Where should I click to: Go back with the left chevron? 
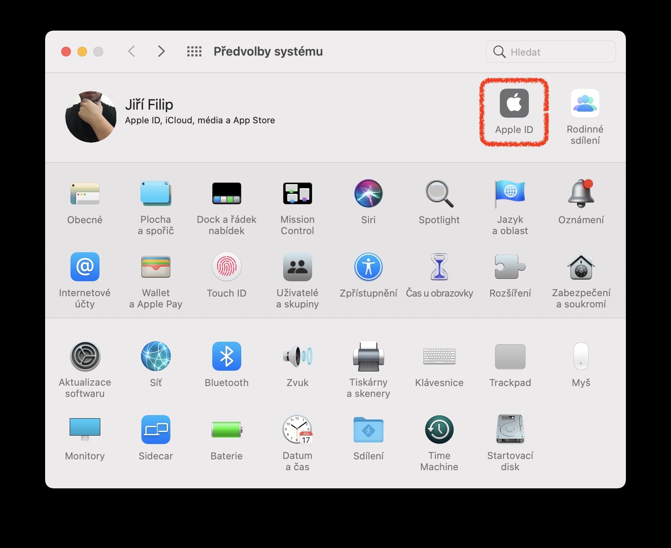[131, 51]
